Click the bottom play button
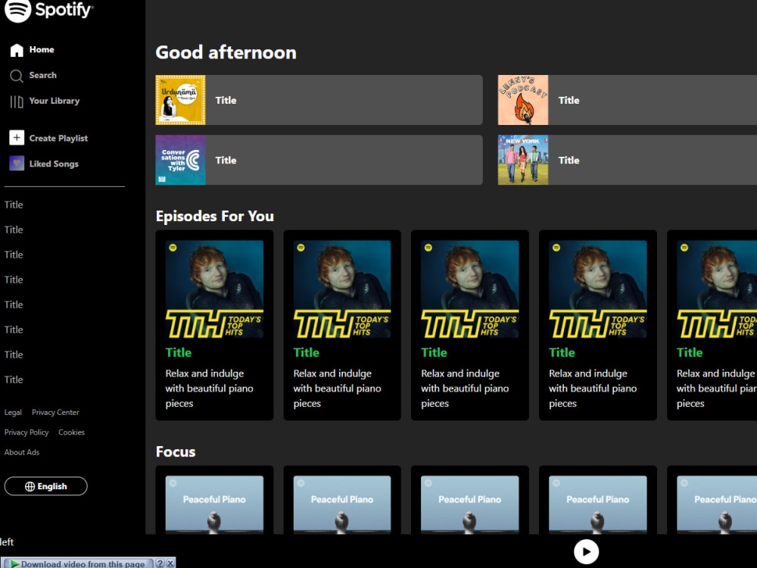Viewport: 757px width, 568px height. pyautogui.click(x=586, y=551)
